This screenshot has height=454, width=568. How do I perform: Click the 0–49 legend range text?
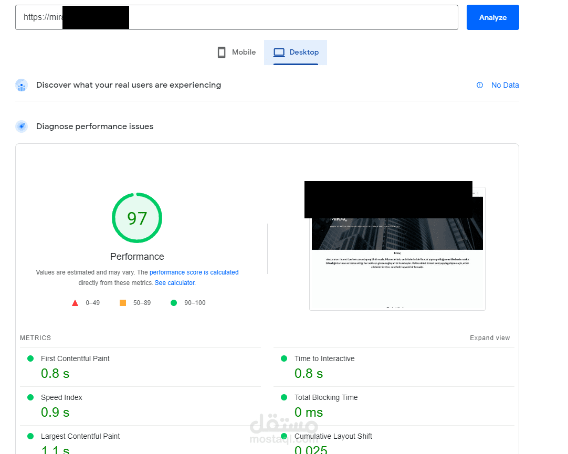[93, 303]
